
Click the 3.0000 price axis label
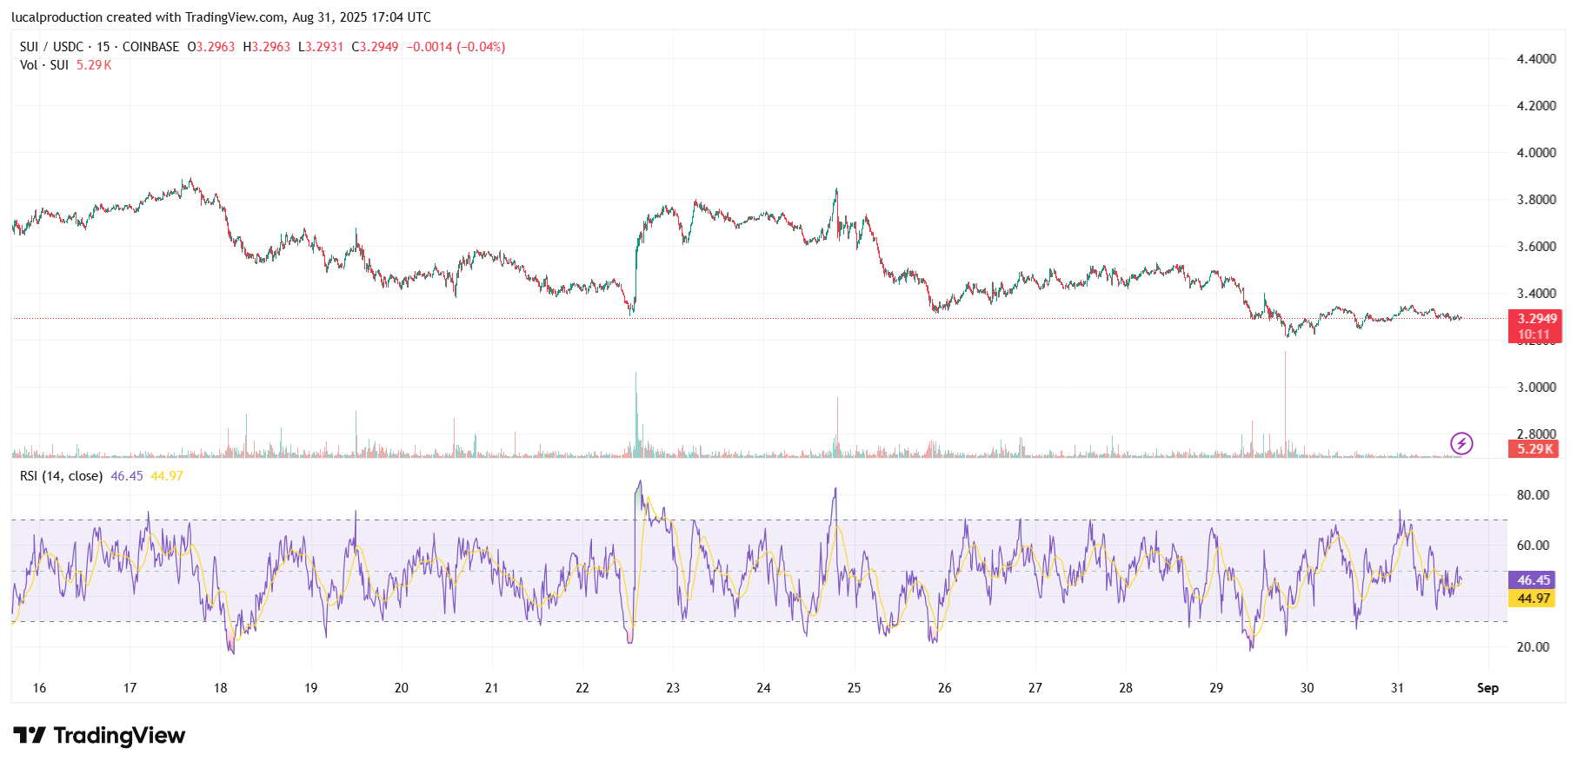pos(1536,387)
